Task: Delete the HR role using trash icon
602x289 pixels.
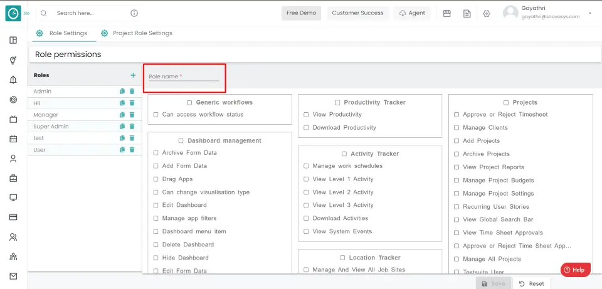Action: [x=132, y=103]
